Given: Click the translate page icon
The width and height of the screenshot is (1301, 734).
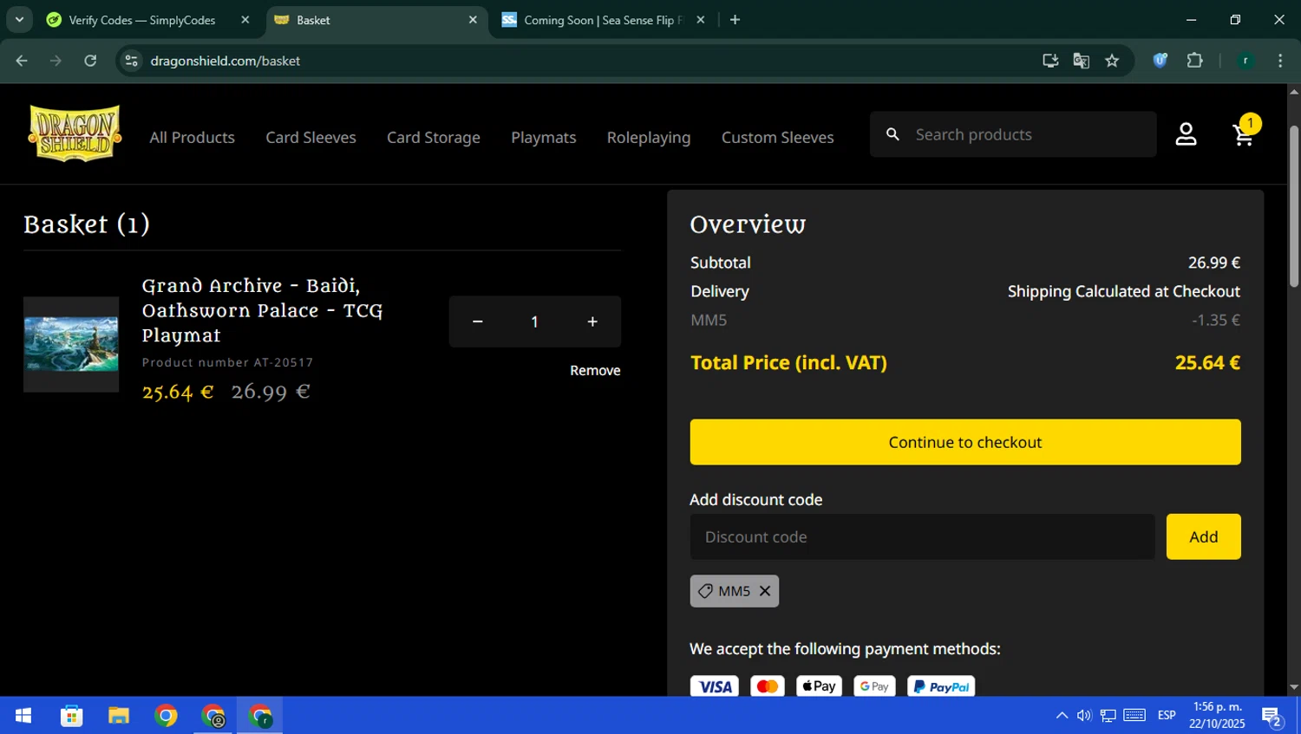Looking at the screenshot, I should coord(1081,61).
